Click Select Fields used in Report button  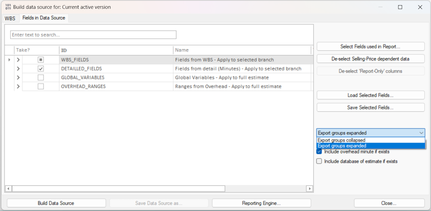point(370,47)
